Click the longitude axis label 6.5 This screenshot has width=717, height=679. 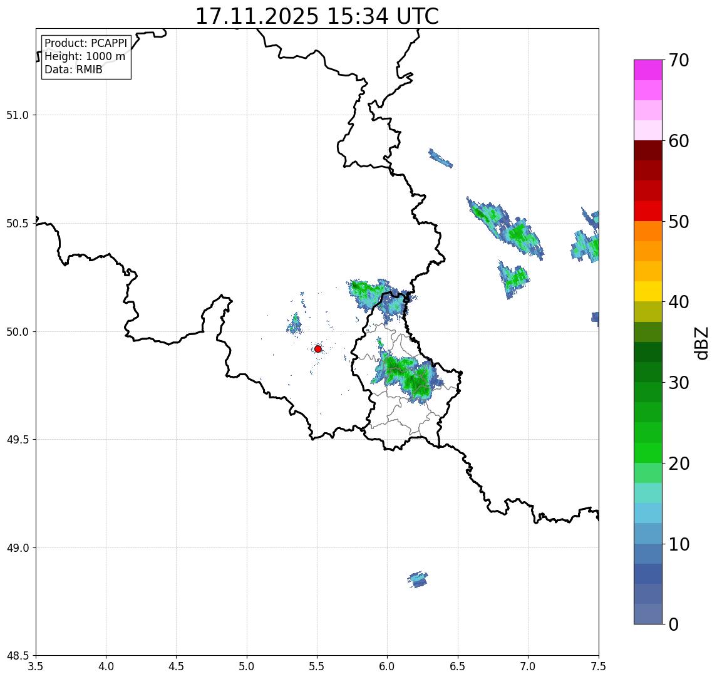point(458,666)
